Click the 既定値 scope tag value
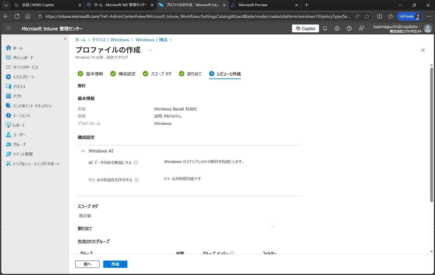The width and height of the screenshot is (435, 275). click(85, 216)
